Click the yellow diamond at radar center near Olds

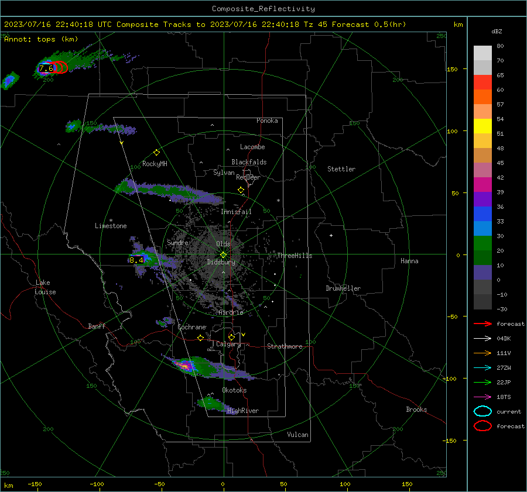pyautogui.click(x=223, y=255)
